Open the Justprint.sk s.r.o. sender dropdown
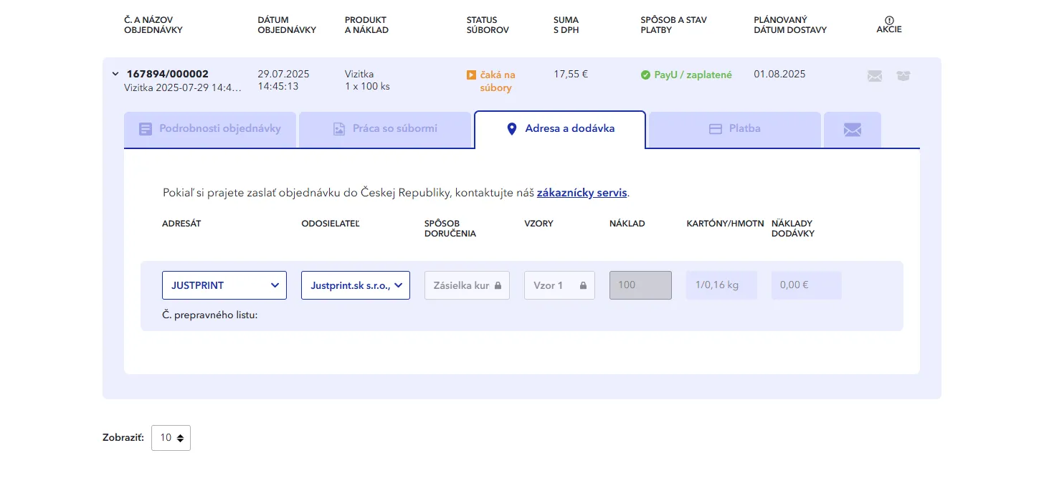 point(355,285)
